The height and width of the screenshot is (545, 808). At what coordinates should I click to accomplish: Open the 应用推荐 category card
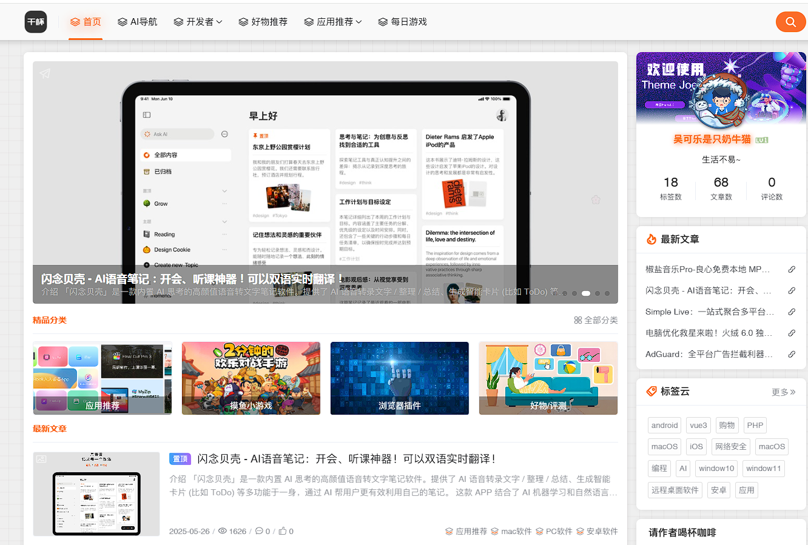click(103, 378)
